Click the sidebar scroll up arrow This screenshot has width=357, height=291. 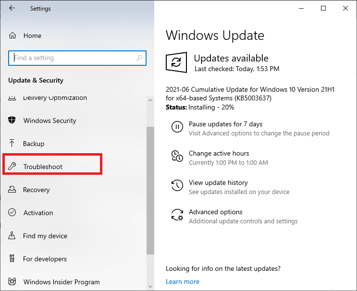150,100
